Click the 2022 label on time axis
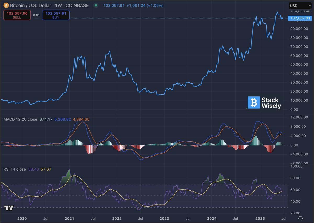Viewport: 314px width, 223px height. pos(117,218)
